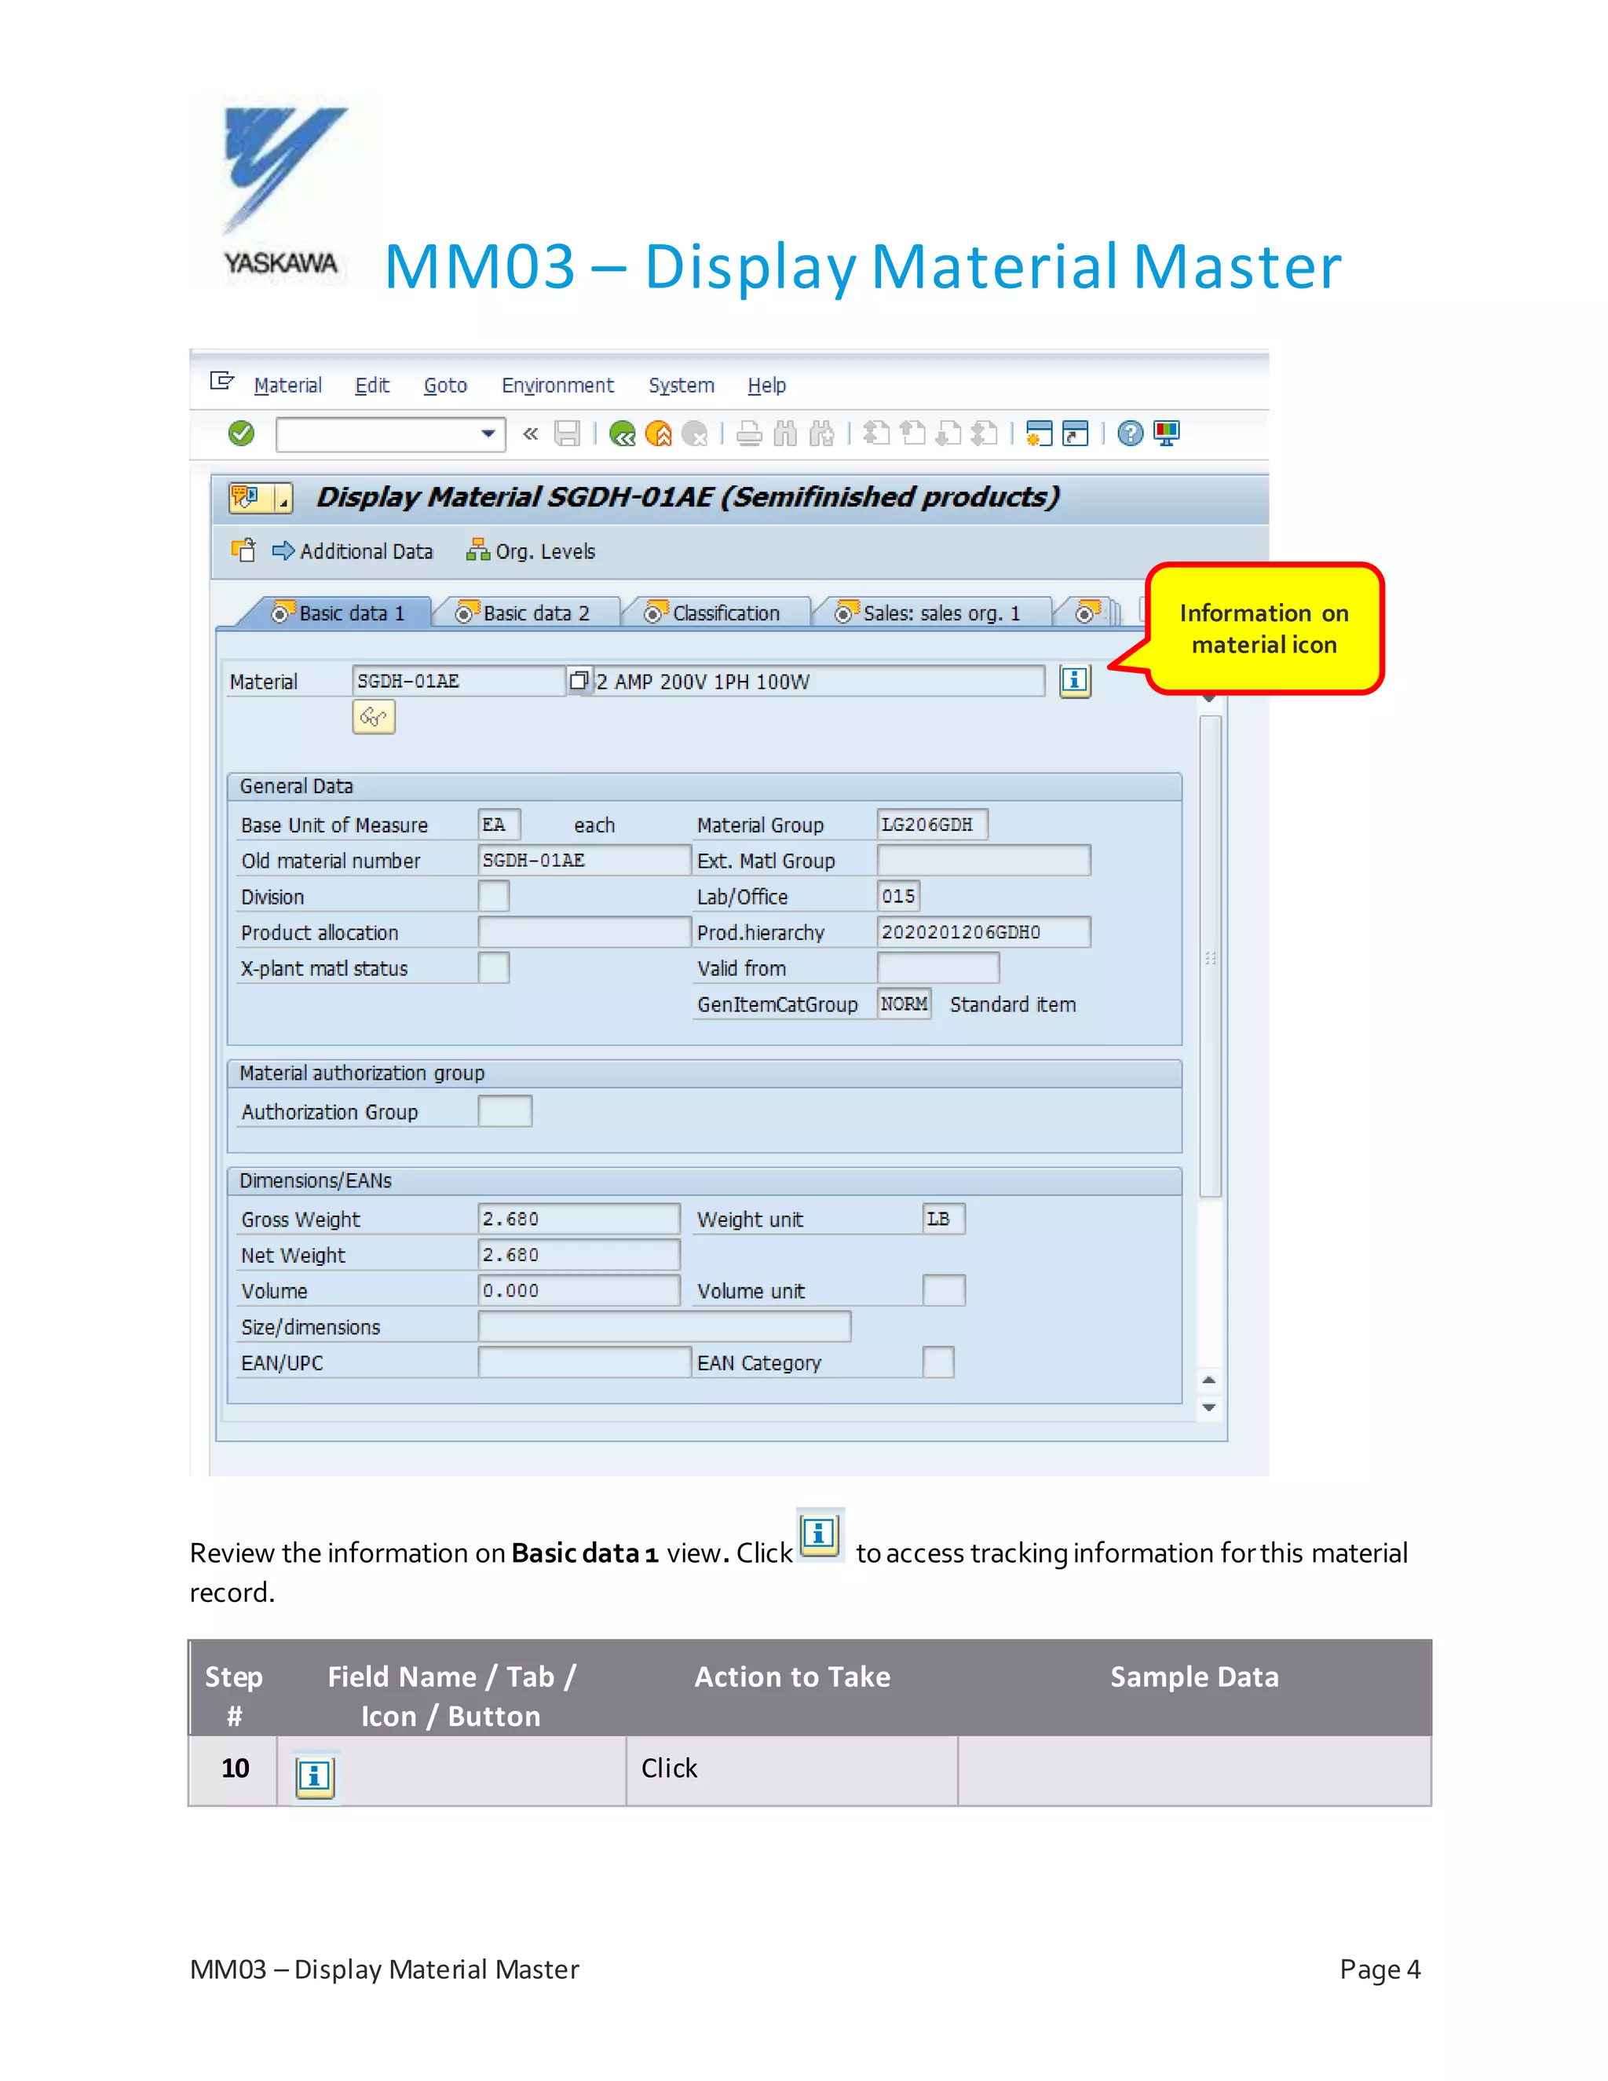The image size is (1608, 2081).
Task: Click the blue Help question mark icon
Action: pos(1130,433)
